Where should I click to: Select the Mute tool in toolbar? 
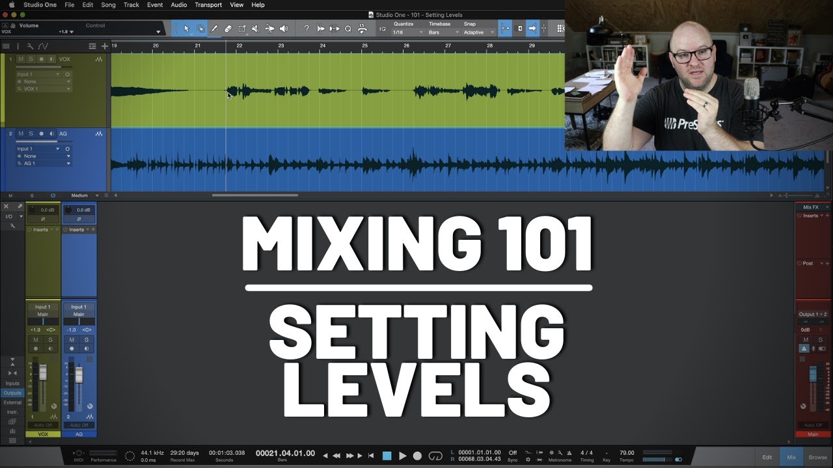coord(255,29)
